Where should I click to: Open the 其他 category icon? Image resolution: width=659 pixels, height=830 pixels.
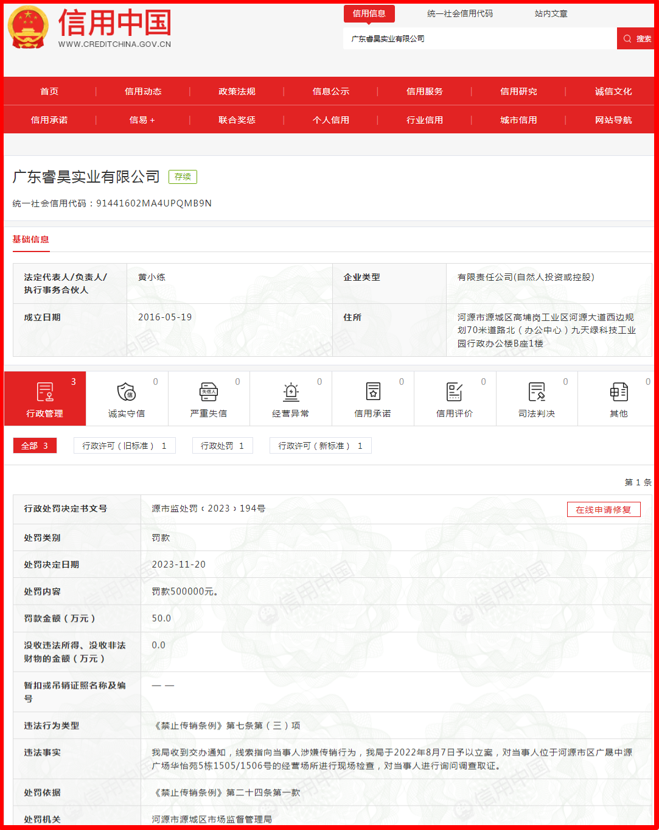pyautogui.click(x=619, y=392)
